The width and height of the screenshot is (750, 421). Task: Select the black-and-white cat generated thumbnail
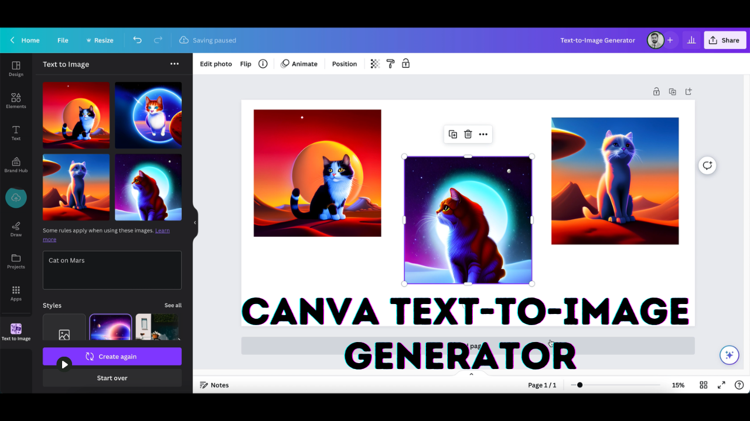pos(76,115)
